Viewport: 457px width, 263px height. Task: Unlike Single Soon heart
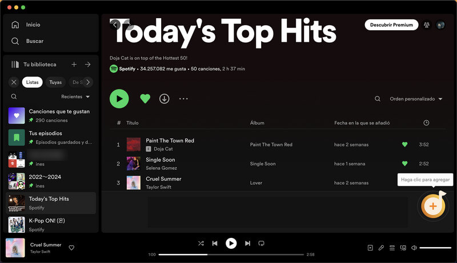pyautogui.click(x=404, y=164)
